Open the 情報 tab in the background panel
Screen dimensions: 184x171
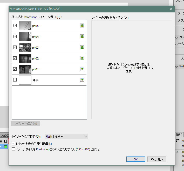coord(179,134)
